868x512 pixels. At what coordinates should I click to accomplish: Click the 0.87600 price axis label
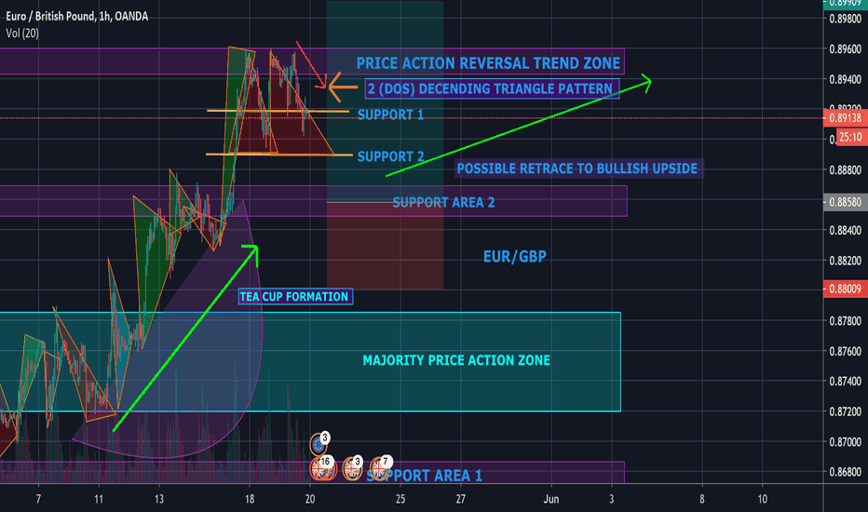click(x=845, y=351)
